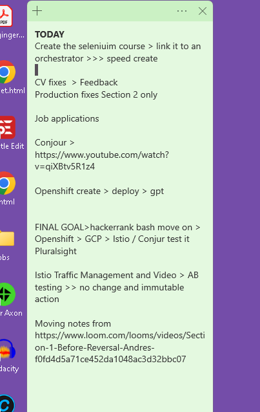Click the 'Istio Traffic Management and Video' line
Viewport: 260px width, 412px height.
pos(117,275)
